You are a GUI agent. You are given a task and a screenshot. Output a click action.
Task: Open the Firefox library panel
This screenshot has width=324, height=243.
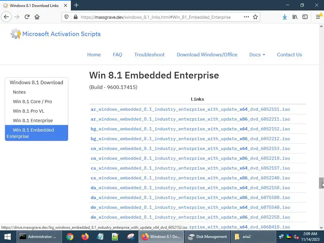click(x=295, y=17)
